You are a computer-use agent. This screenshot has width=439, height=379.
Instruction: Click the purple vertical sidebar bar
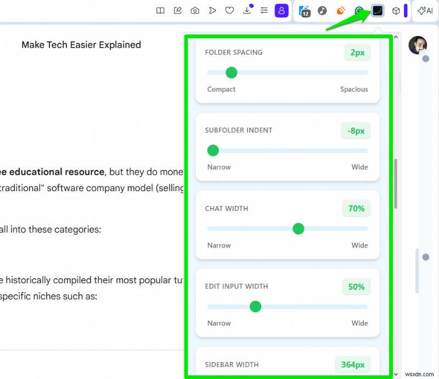[406, 11]
